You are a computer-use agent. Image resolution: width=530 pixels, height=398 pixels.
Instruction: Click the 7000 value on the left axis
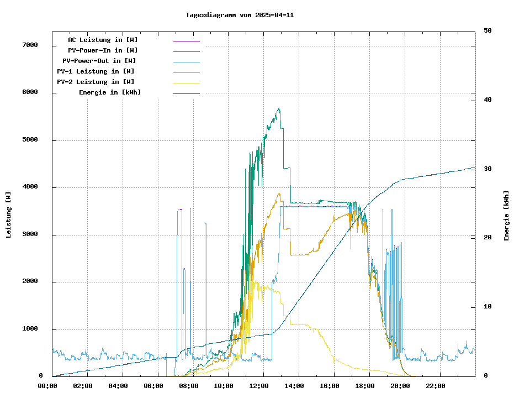[30, 45]
